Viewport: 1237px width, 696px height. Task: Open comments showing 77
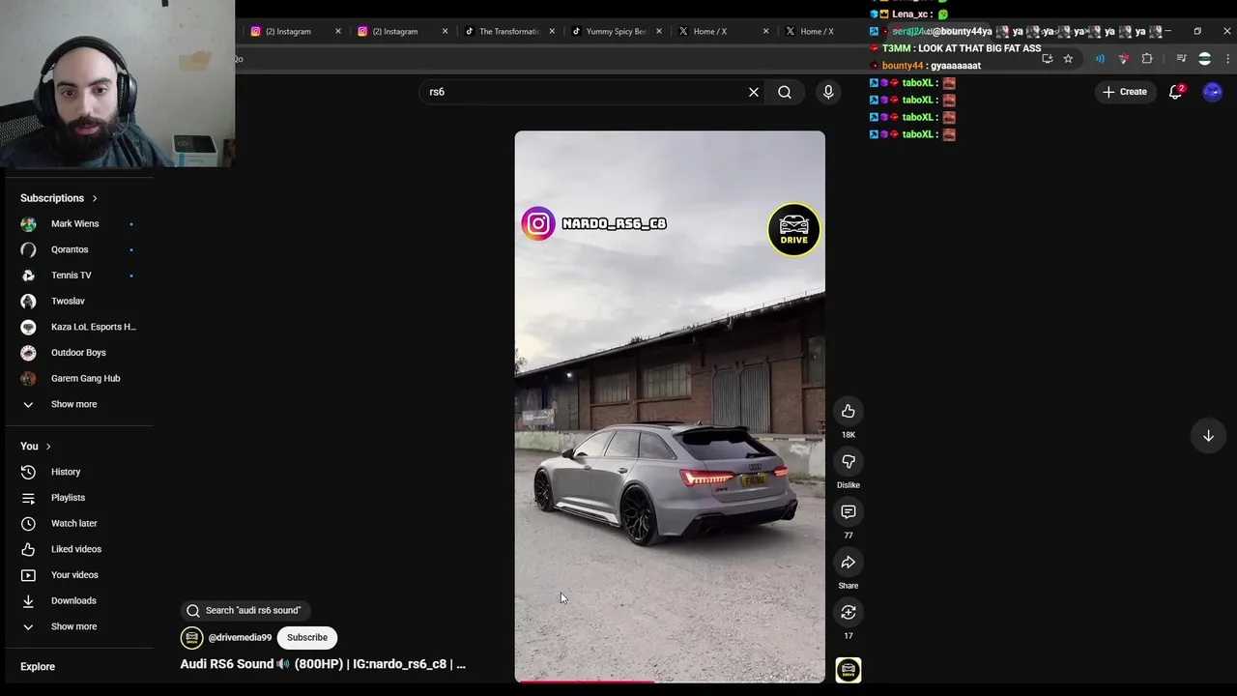[x=848, y=512]
